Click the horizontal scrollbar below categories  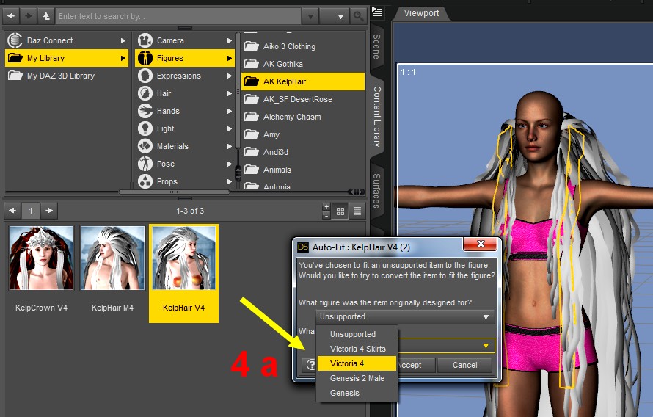coord(174,192)
